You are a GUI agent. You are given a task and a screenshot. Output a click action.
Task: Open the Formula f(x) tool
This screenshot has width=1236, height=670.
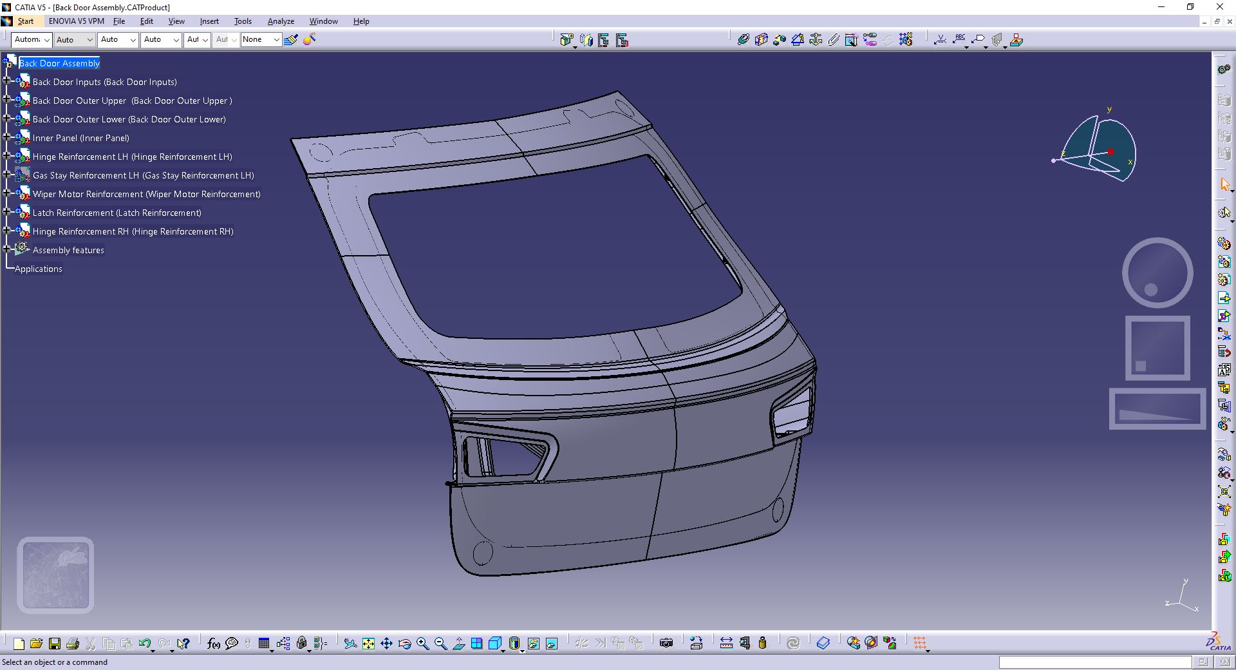click(x=214, y=643)
